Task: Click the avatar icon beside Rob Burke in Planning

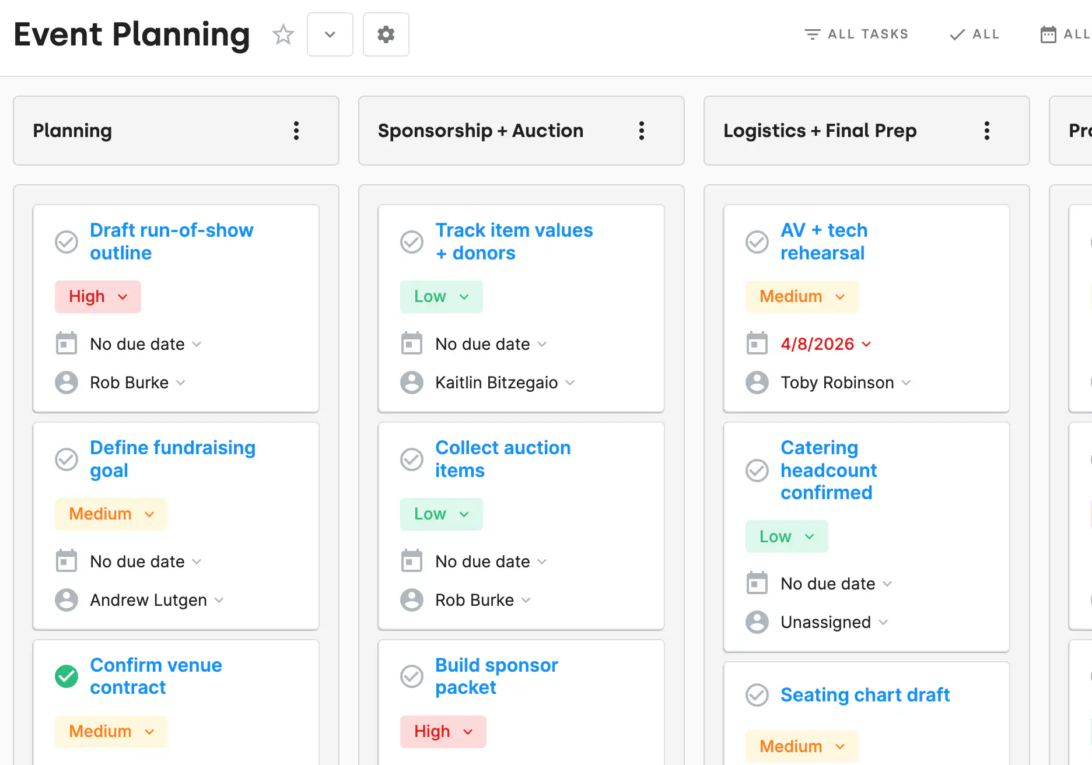Action: [66, 383]
